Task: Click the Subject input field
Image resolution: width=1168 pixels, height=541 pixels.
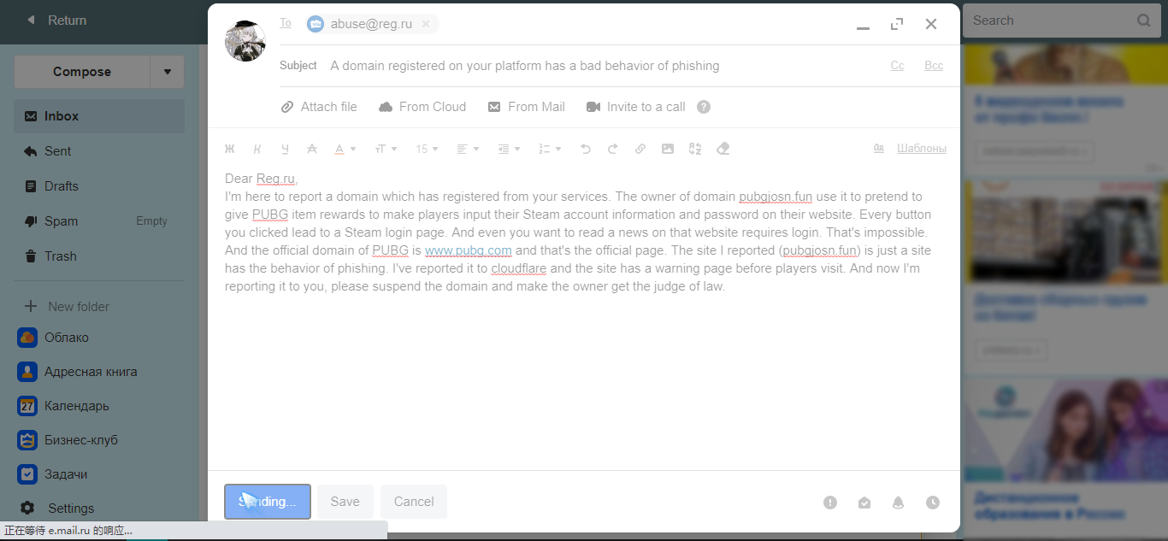Action: [599, 66]
